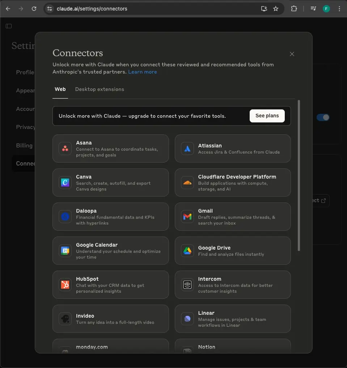This screenshot has height=368, width=347.
Task: Open the Learn more link
Action: (143, 72)
